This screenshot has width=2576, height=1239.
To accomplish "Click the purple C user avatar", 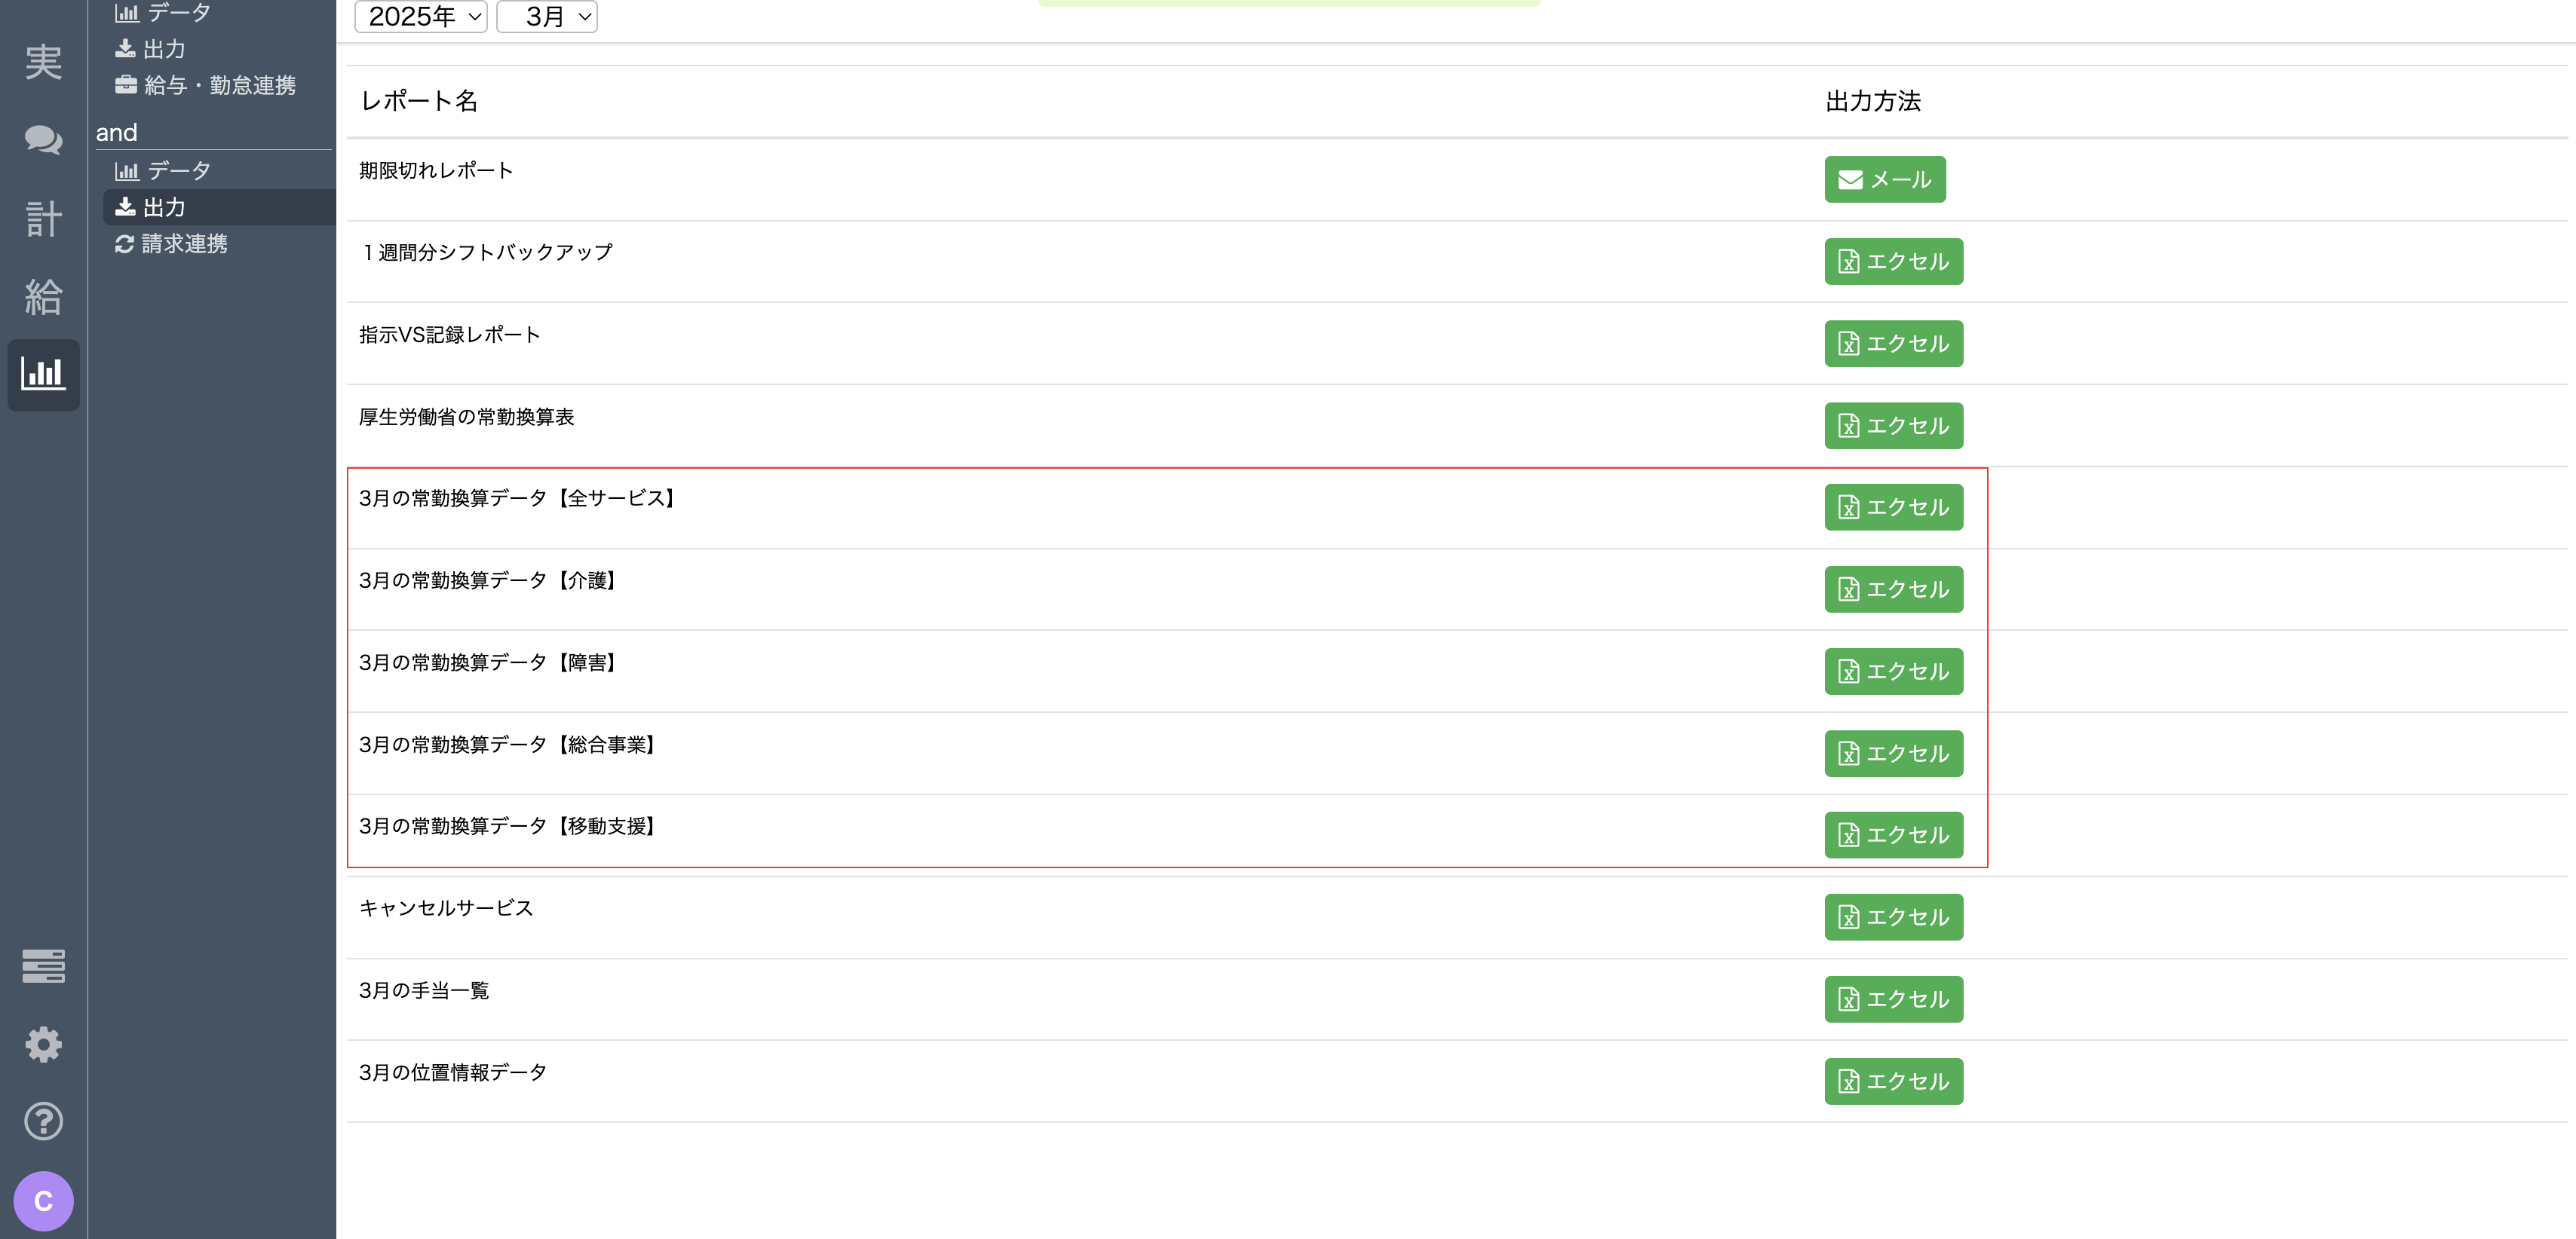I will coord(43,1200).
